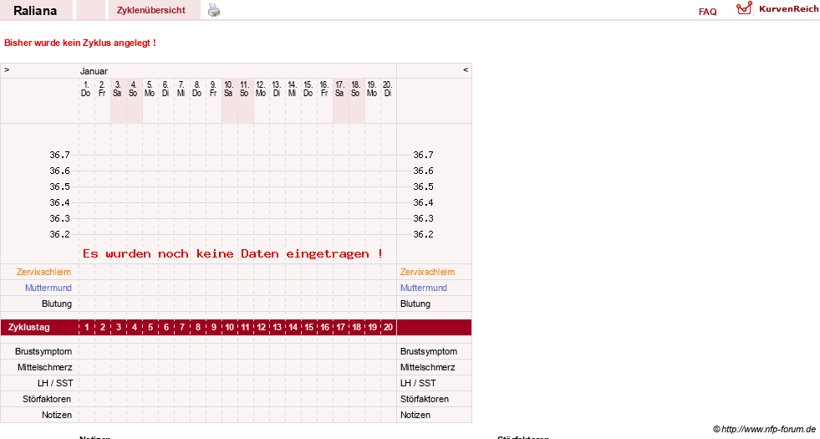Click the right Muttermund label
The image size is (820, 439).
tap(423, 288)
